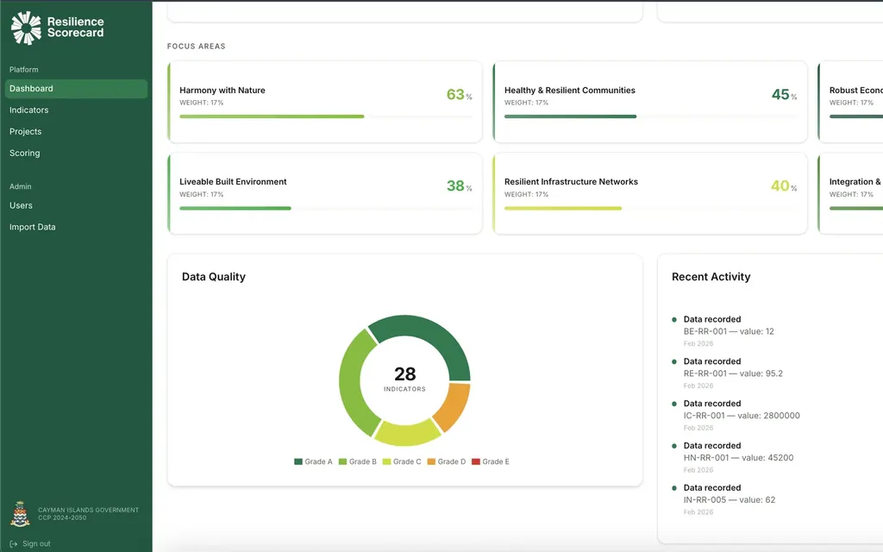Toggle the Grade B legend swatch

tap(342, 462)
